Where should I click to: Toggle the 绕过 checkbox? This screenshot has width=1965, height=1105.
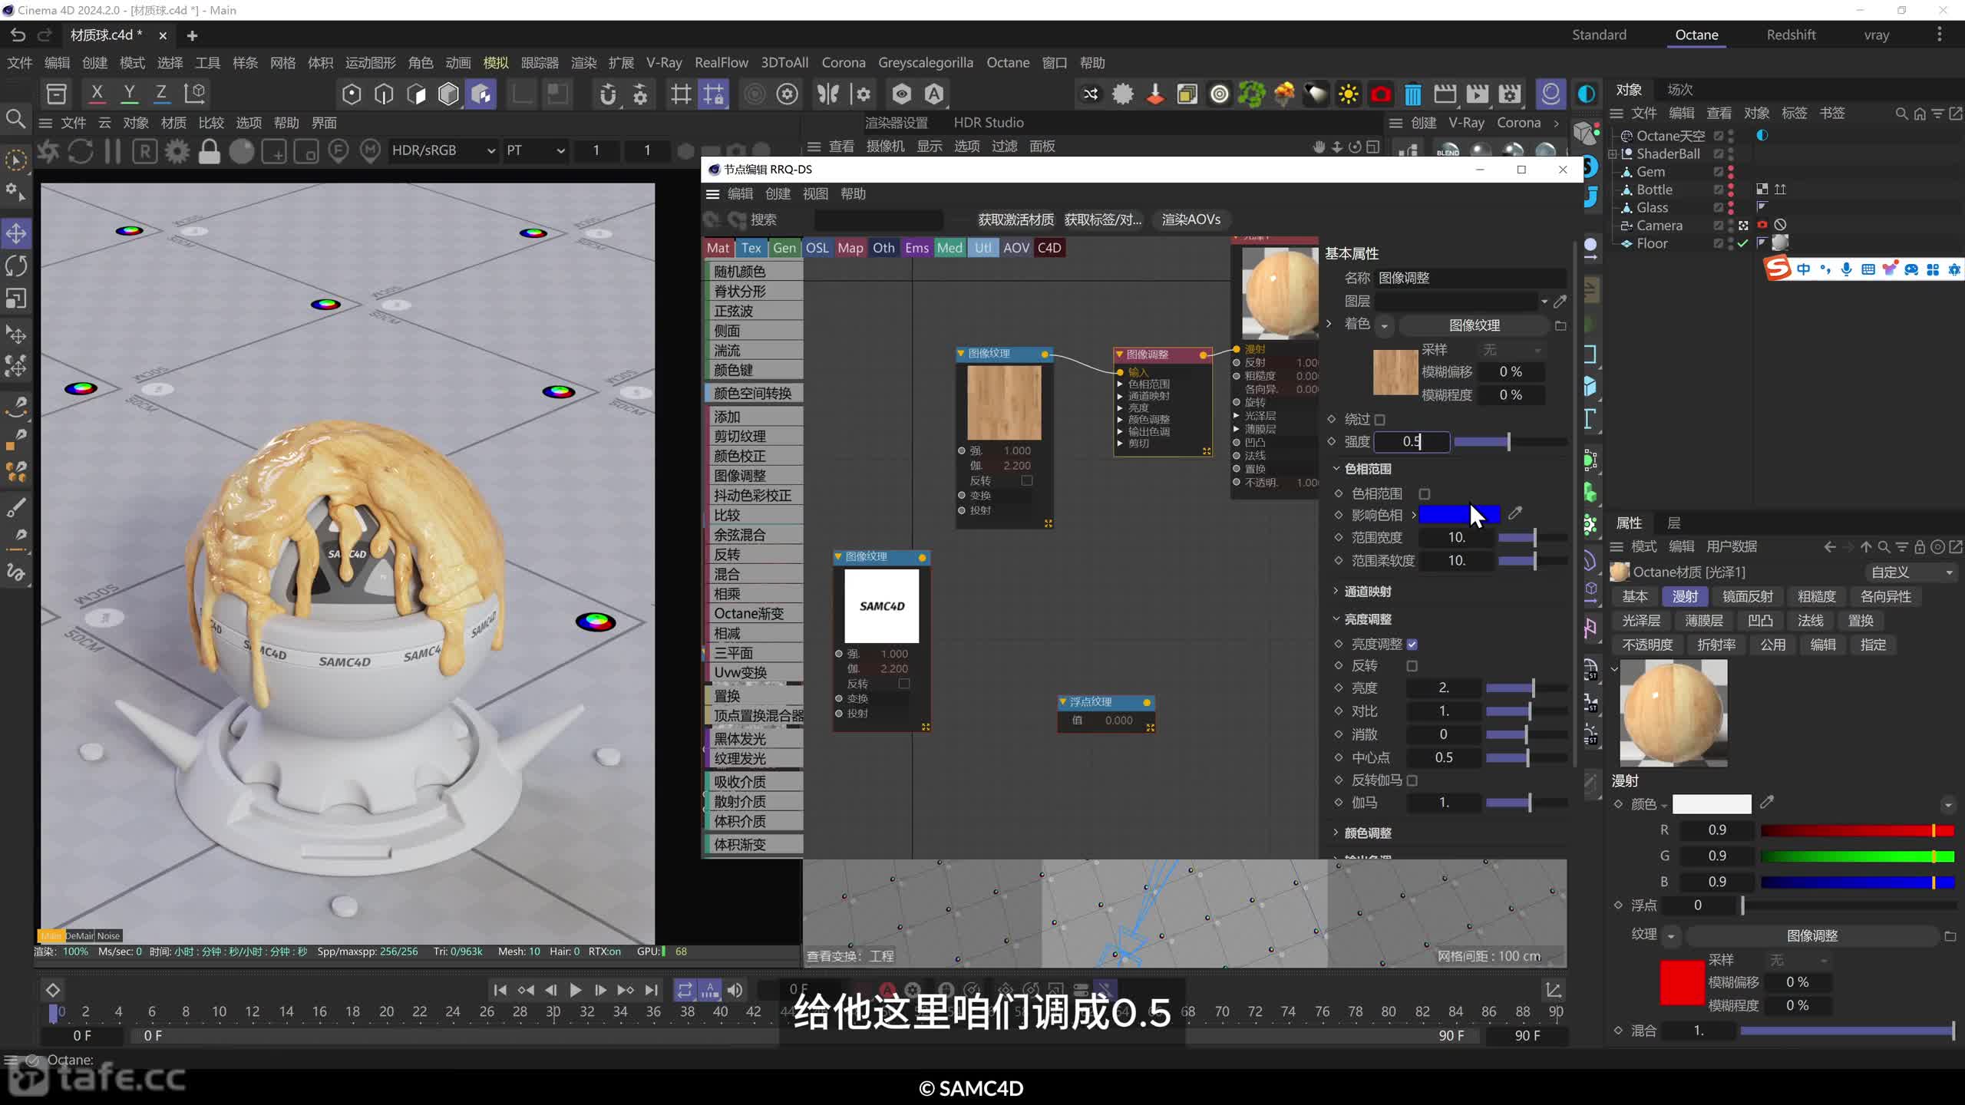[x=1380, y=420]
